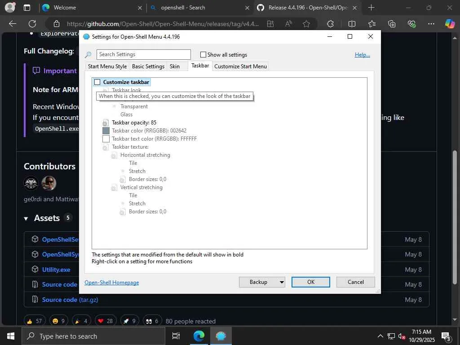Click the rocket reaction 9
The height and width of the screenshot is (345, 460).
[x=130, y=321]
